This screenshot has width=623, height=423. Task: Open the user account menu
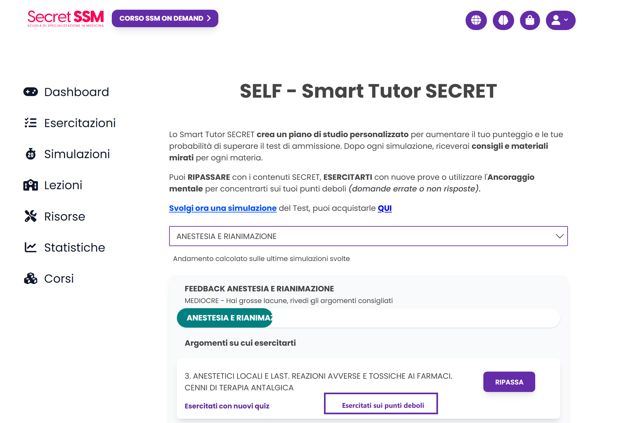[560, 20]
